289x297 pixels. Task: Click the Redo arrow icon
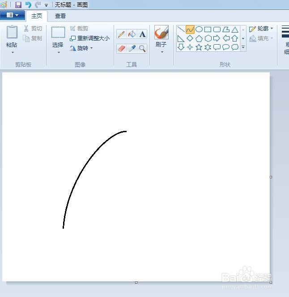coord(38,5)
